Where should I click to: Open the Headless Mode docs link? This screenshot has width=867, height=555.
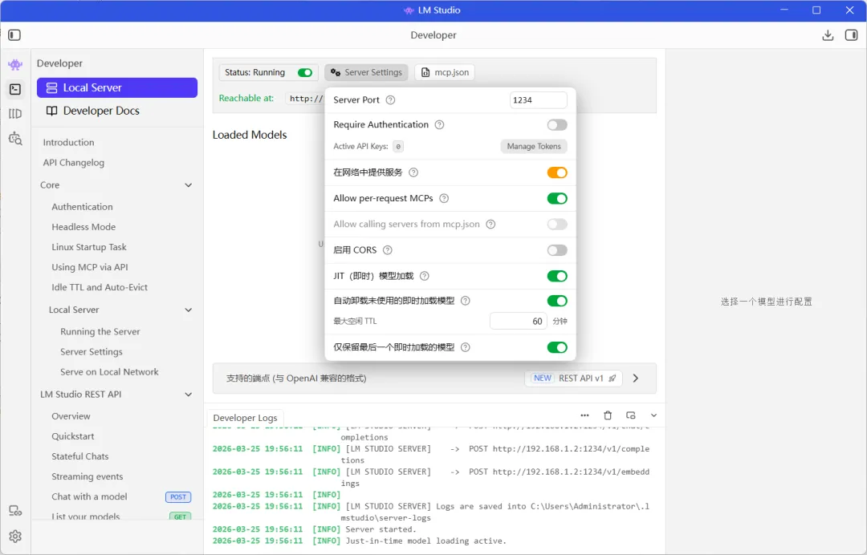pyautogui.click(x=83, y=227)
